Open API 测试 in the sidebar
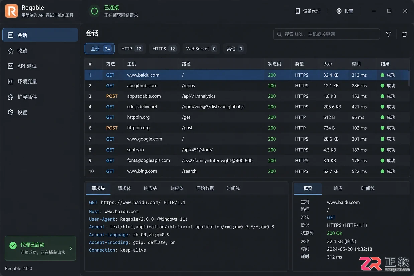414x276 pixels. pyautogui.click(x=40, y=66)
